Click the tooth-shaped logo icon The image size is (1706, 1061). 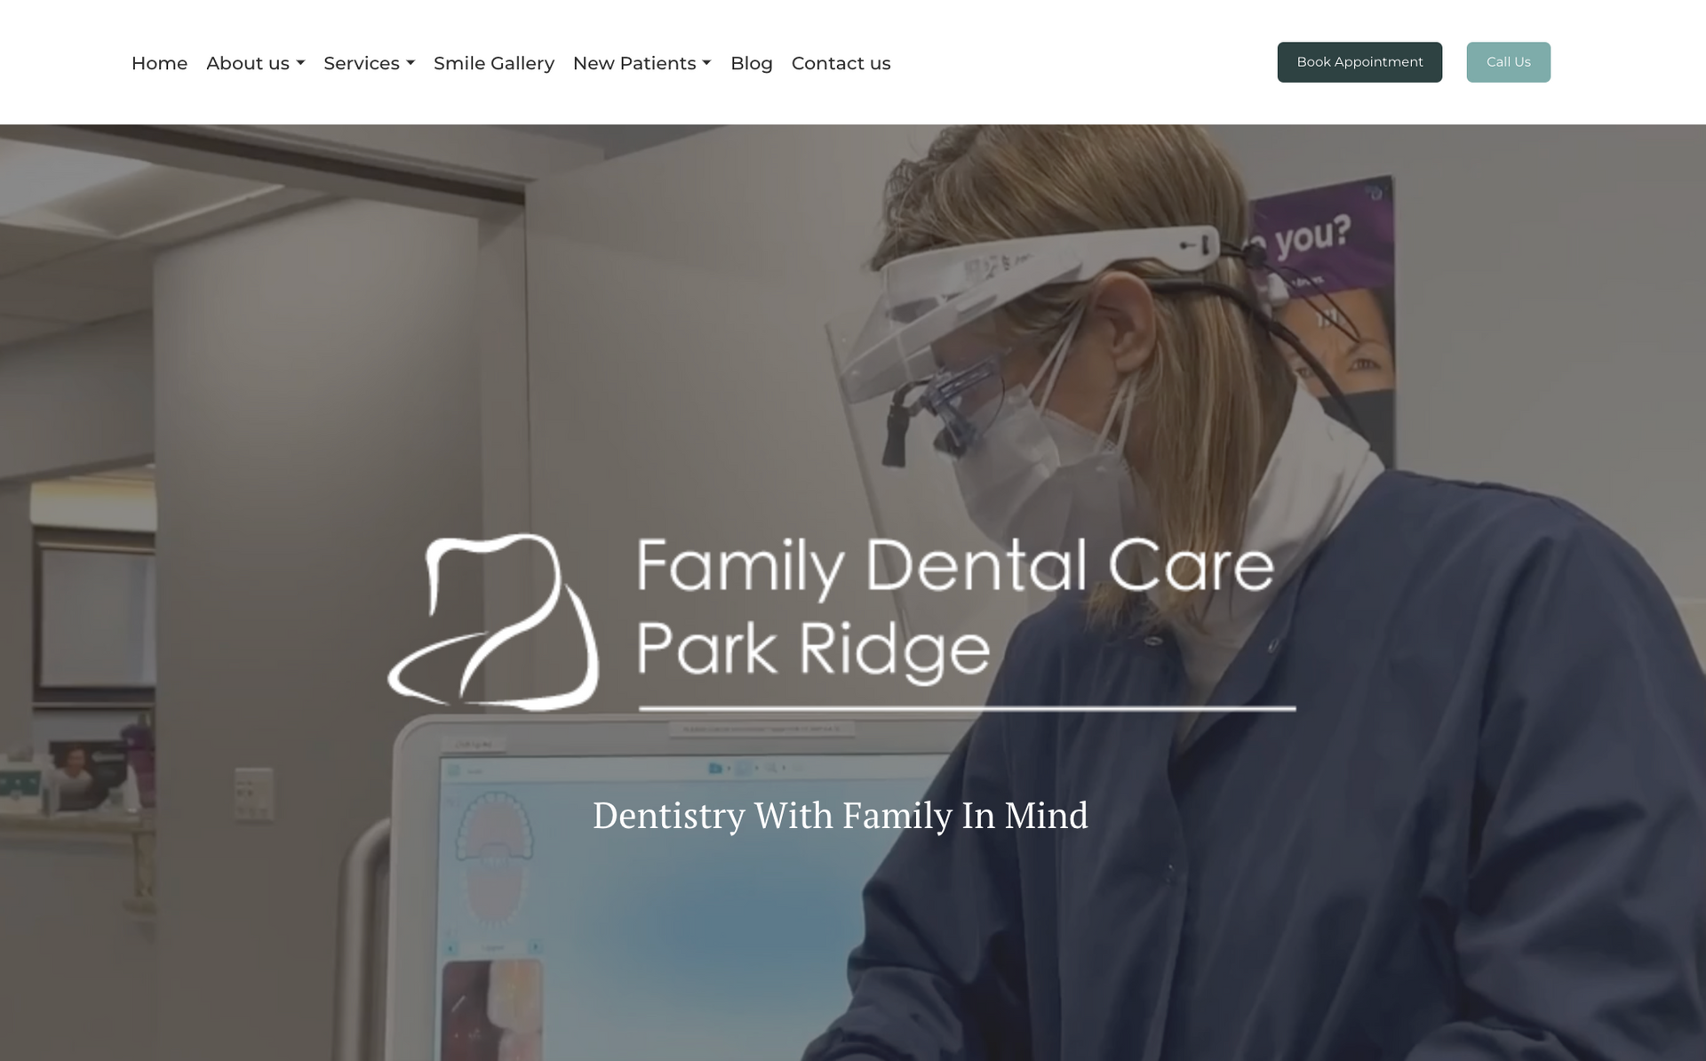pos(493,621)
